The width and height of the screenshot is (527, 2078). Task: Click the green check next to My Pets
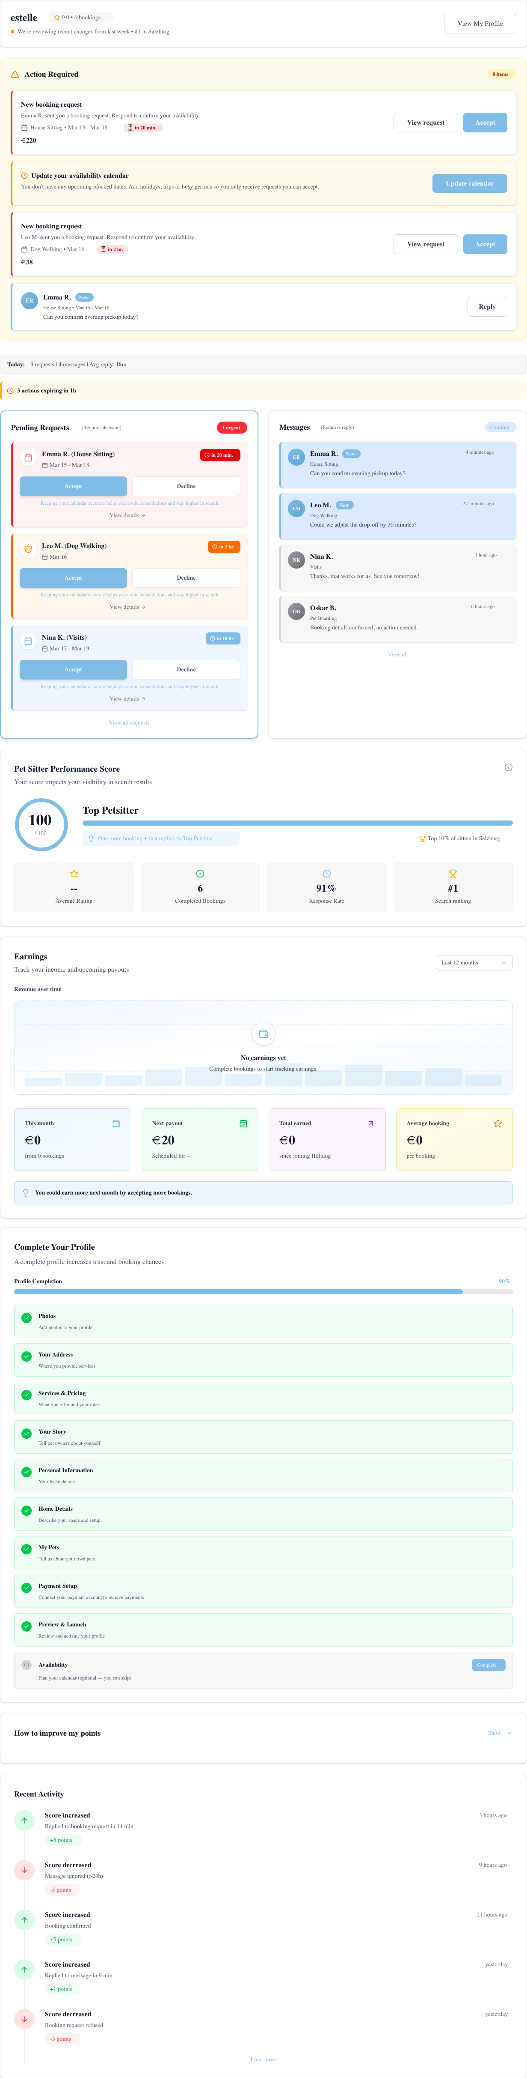point(27,1550)
